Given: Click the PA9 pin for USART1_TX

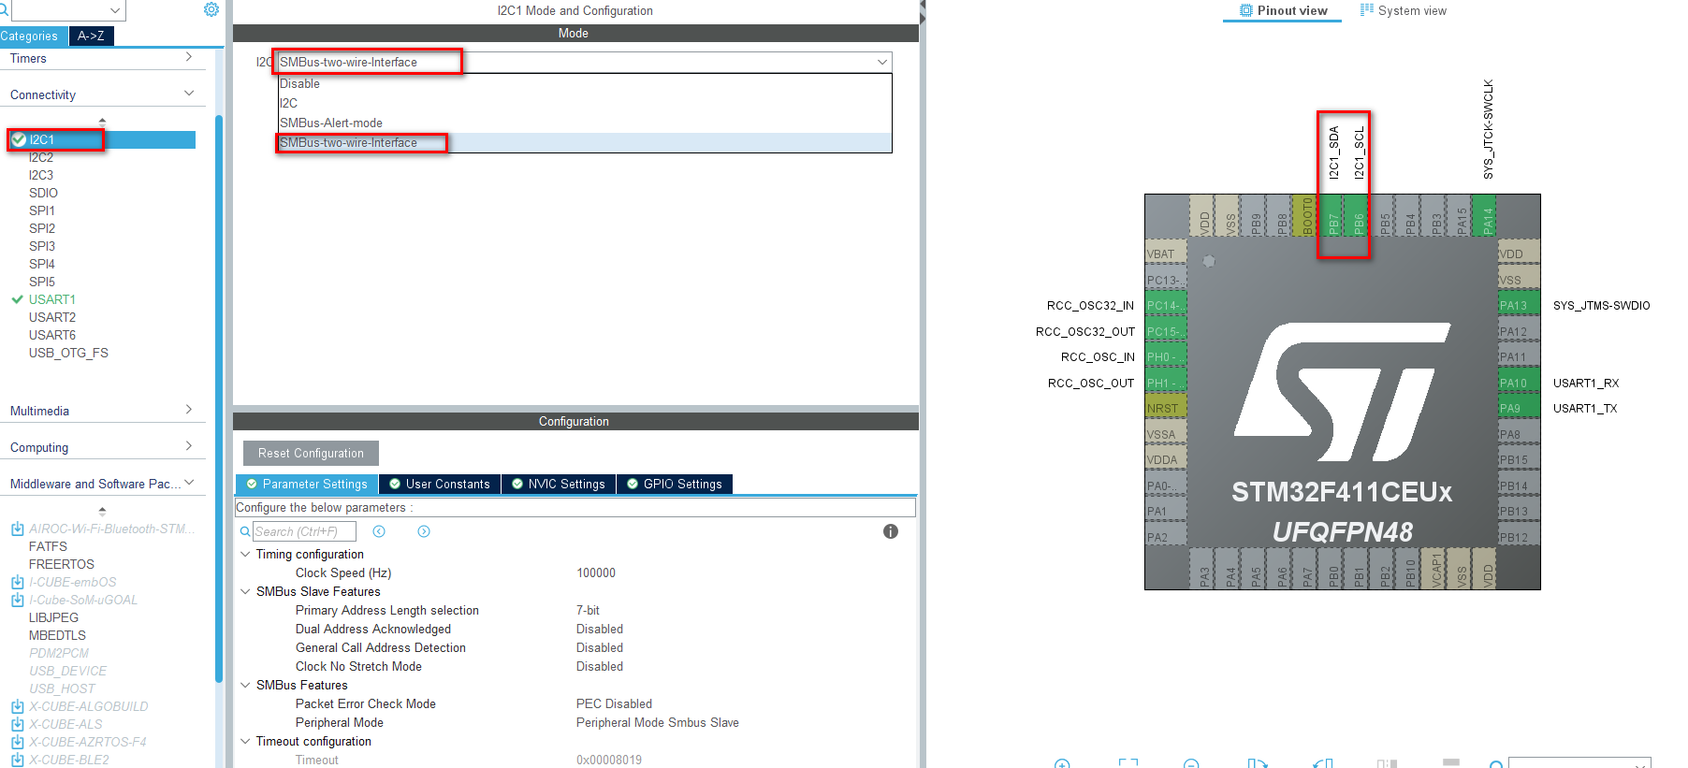Looking at the screenshot, I should pyautogui.click(x=1519, y=408).
